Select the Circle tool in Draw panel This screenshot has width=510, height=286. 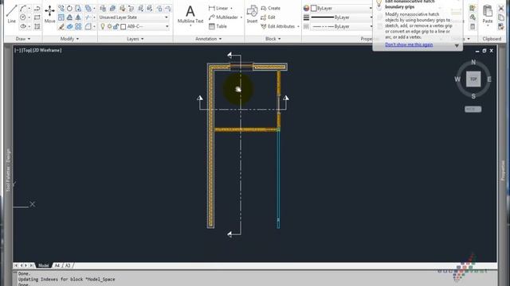[23, 17]
